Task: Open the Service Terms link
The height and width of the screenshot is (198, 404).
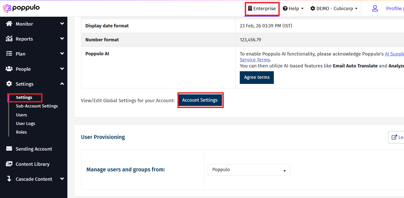Action: click(x=255, y=60)
